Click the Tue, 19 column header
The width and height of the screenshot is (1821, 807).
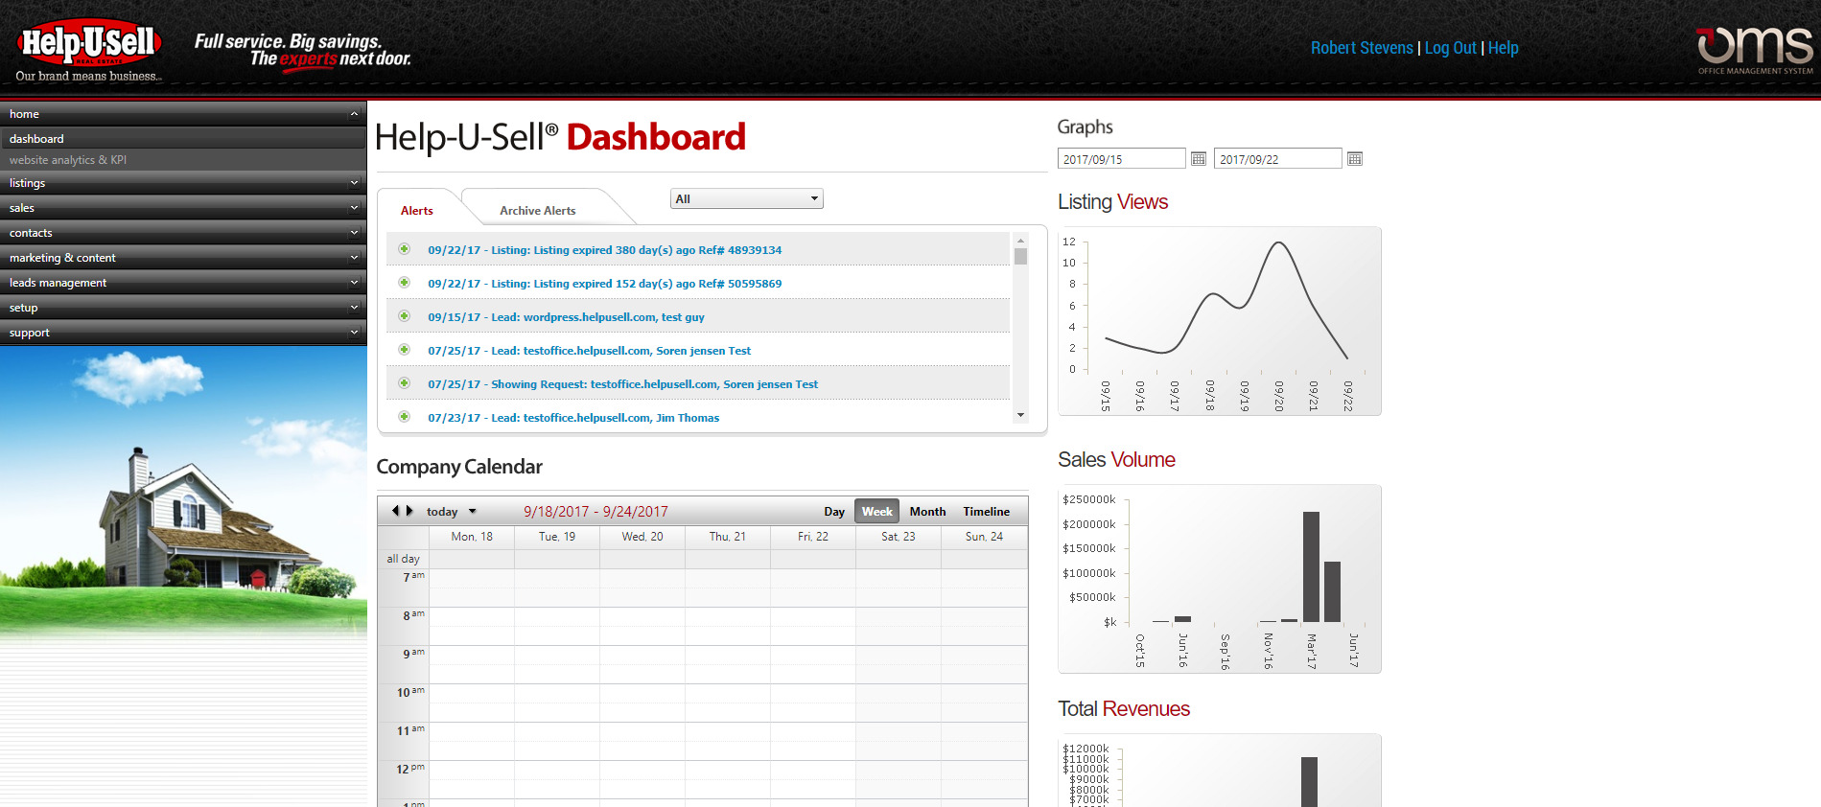coord(557,537)
